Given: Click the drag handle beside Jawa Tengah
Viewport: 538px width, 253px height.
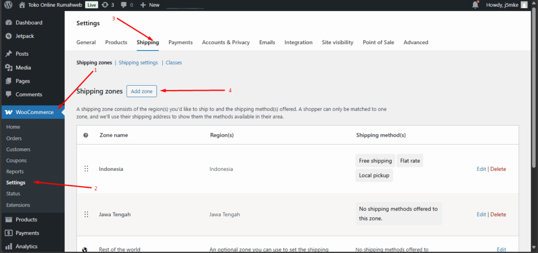Looking at the screenshot, I should coord(86,215).
